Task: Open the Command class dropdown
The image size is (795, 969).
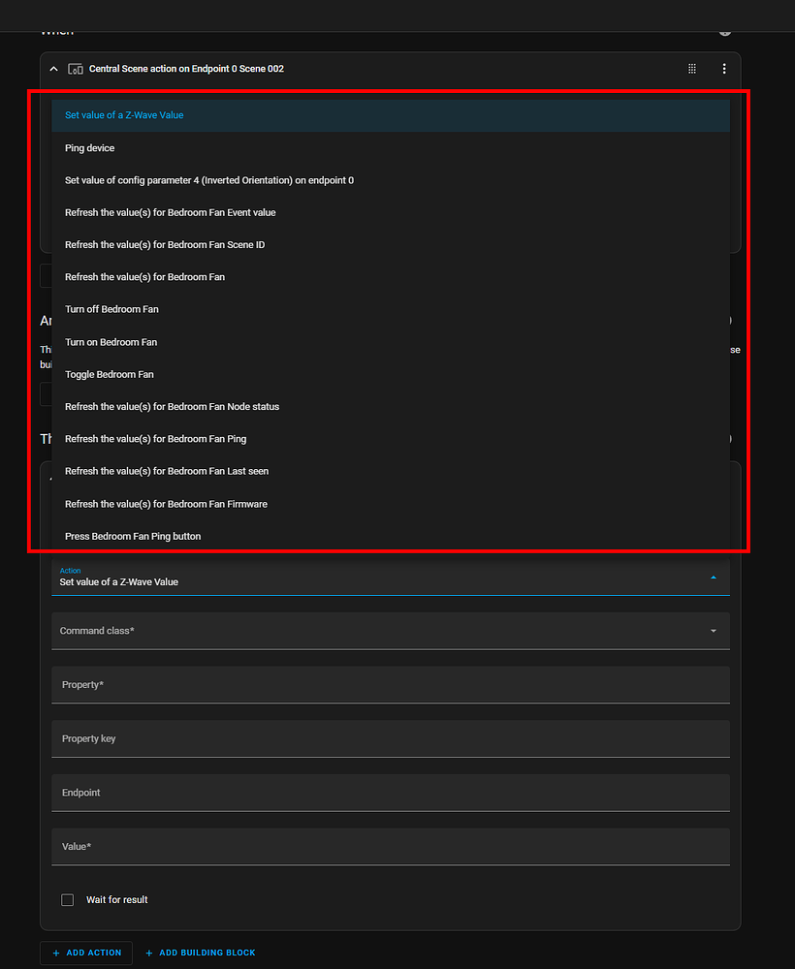Action: point(391,630)
